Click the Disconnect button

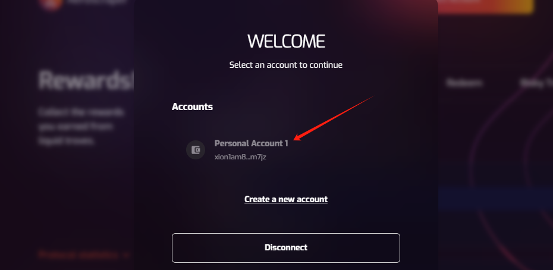[286, 248]
